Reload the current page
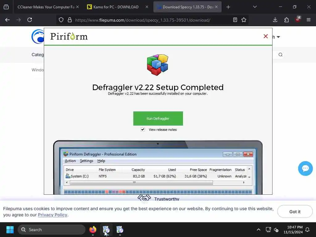Screen dimensions: 316x237 point(30,20)
